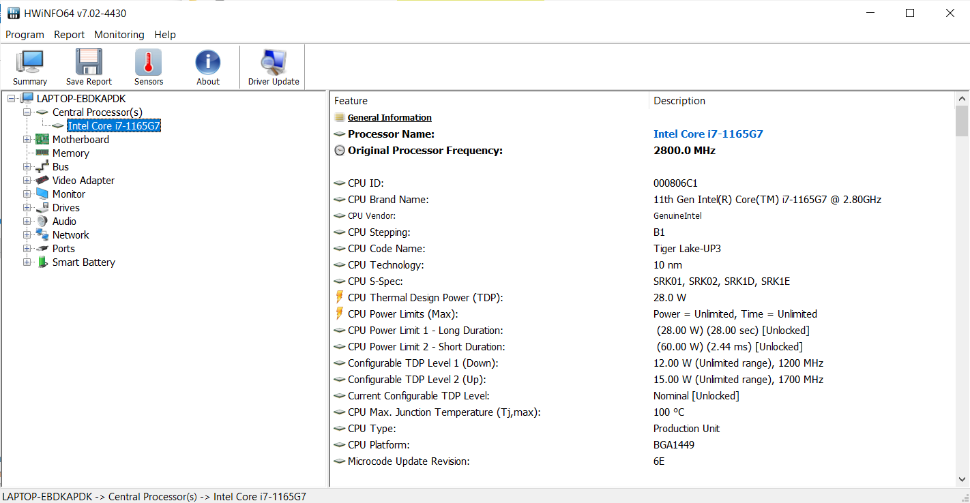
Task: Select the Memory tree item
Action: [71, 153]
